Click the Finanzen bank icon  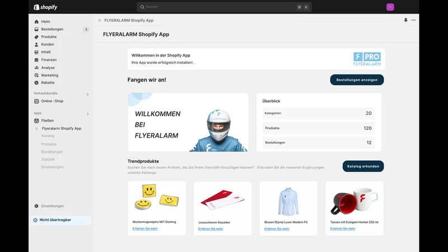tap(36, 60)
